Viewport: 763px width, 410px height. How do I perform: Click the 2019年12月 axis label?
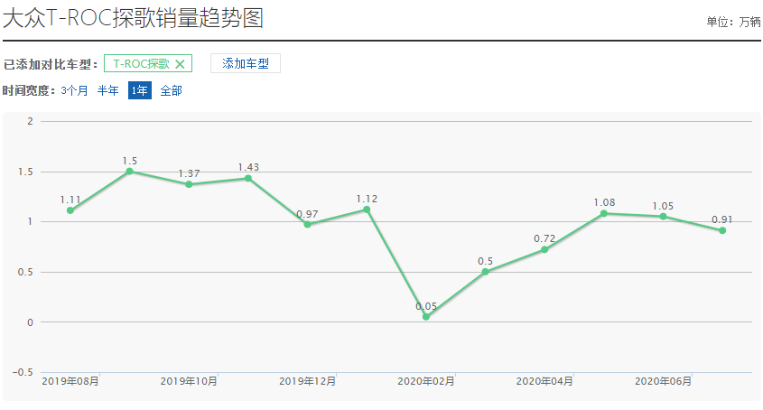click(308, 381)
